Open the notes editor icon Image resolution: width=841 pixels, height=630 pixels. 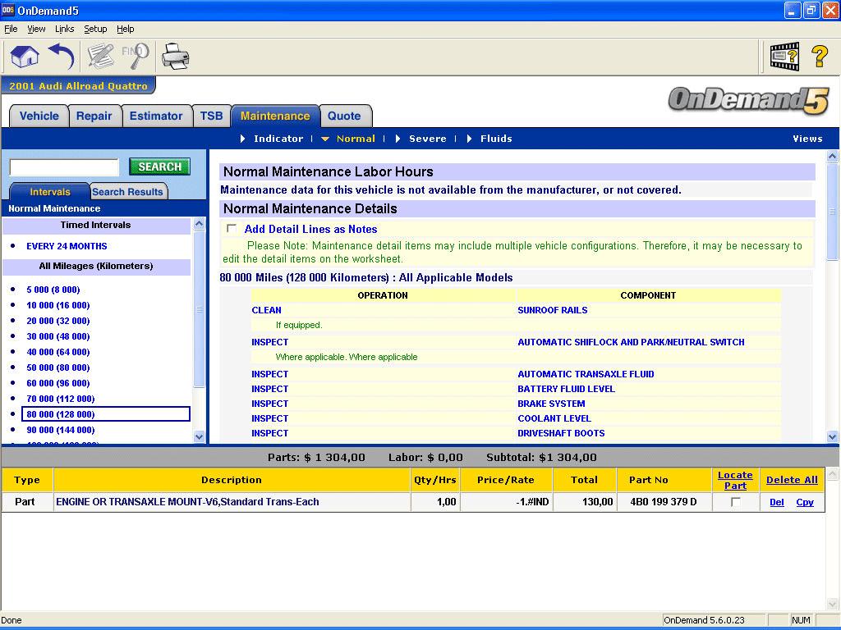click(x=101, y=57)
